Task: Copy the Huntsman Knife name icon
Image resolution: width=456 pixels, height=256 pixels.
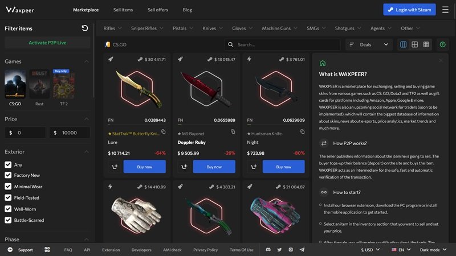Action: 303,131
